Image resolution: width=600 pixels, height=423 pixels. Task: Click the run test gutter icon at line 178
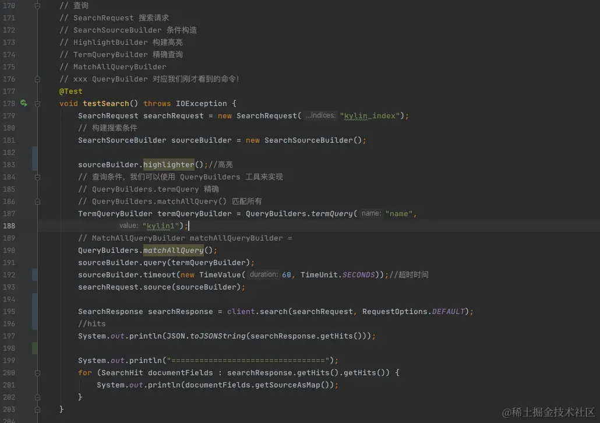click(x=24, y=103)
